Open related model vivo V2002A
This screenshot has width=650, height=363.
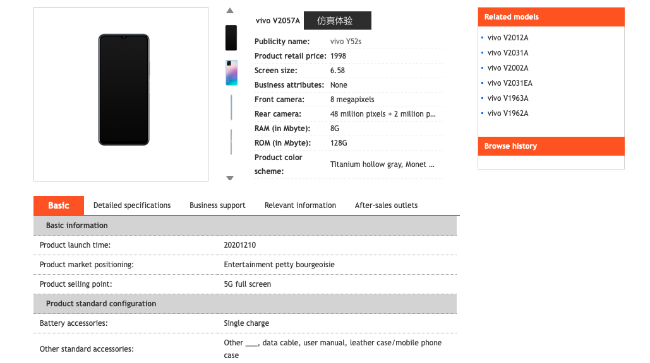coord(508,68)
